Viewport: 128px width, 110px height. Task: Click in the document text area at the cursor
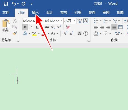(x=17, y=80)
